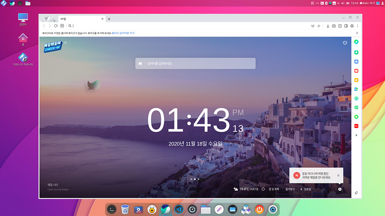Viewport: 385px width, 216px height.
Task: Bookmark this page with the star icon
Action: click(x=319, y=26)
